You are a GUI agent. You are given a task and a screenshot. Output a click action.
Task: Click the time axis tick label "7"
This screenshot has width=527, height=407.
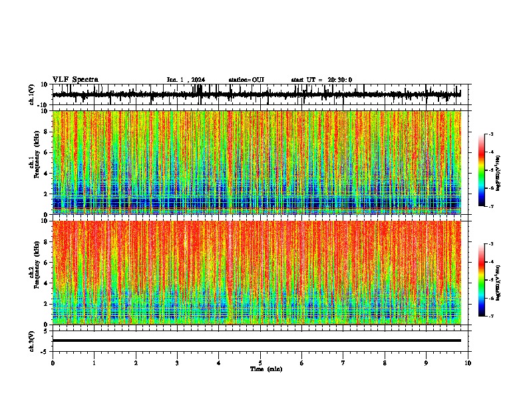pyautogui.click(x=343, y=363)
